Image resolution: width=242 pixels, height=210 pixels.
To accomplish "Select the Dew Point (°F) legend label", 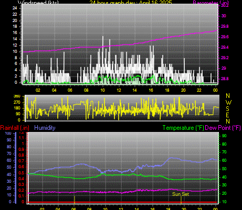I will (x=223, y=128).
